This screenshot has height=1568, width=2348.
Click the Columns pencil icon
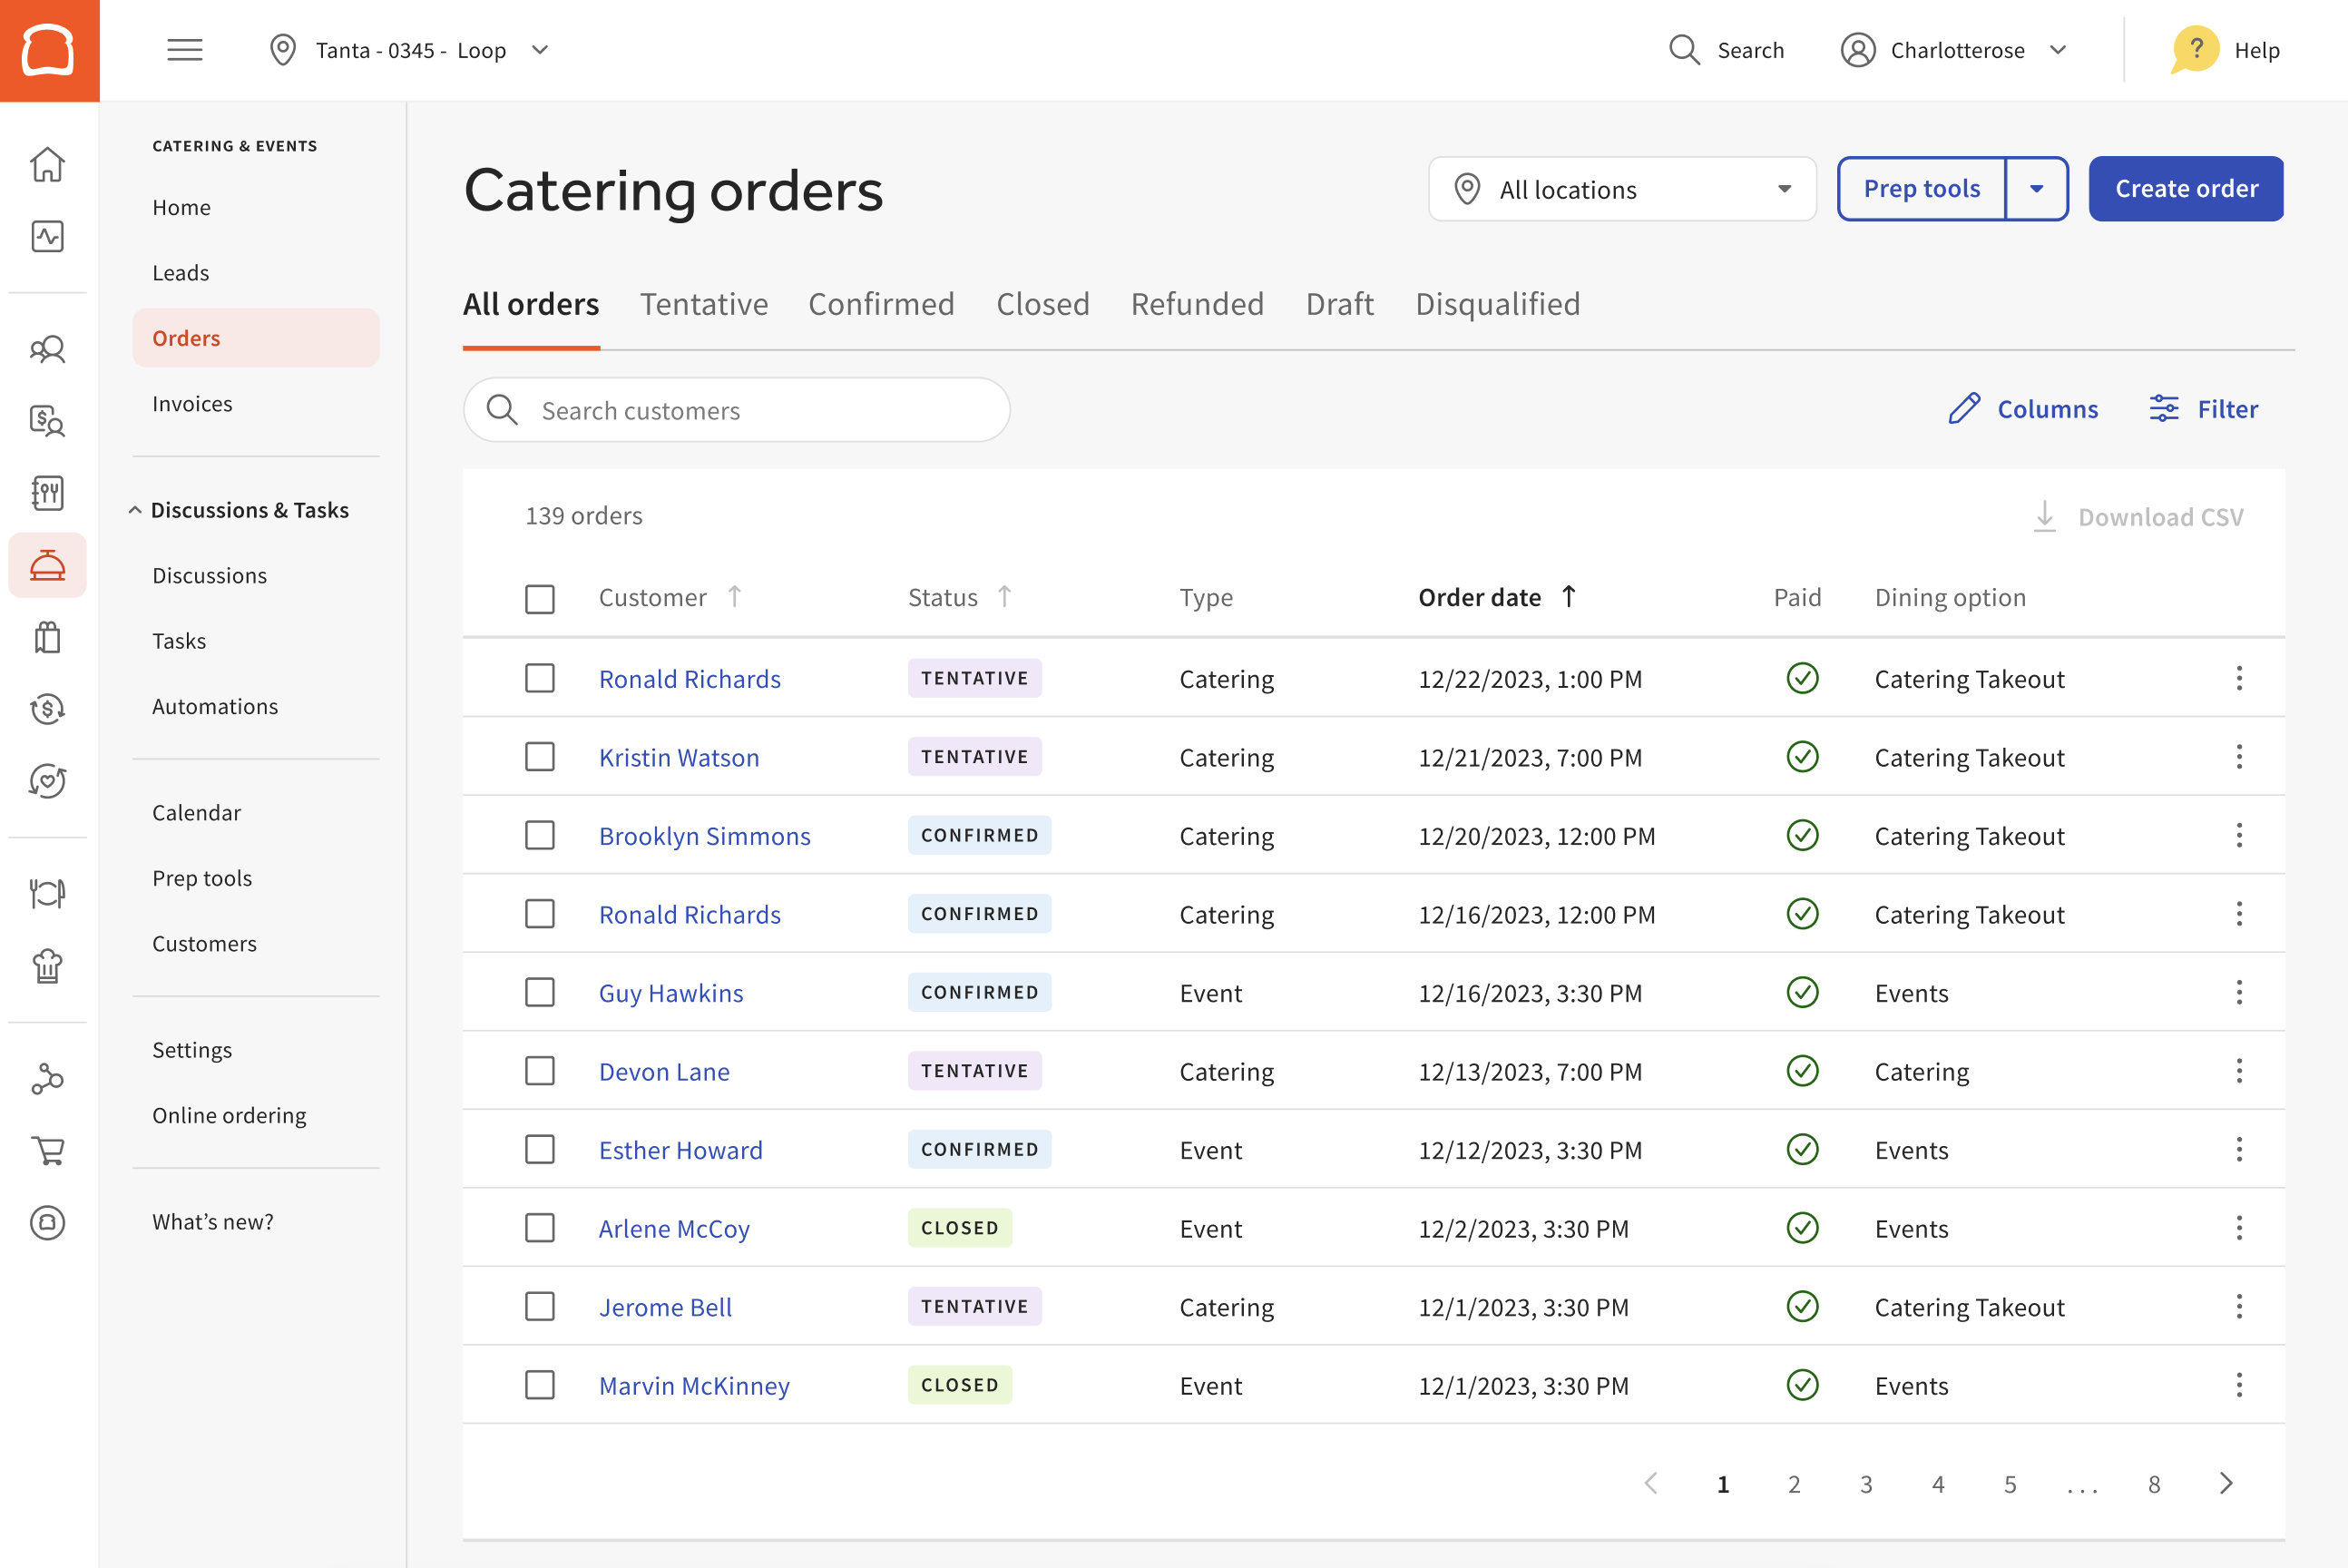click(x=1963, y=409)
